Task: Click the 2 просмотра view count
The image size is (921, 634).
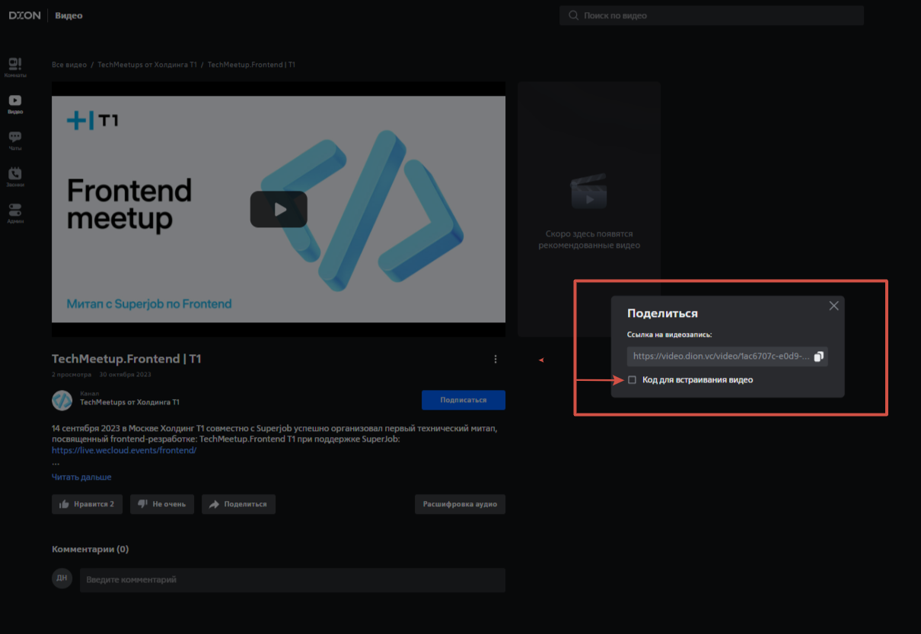Action: (x=72, y=375)
